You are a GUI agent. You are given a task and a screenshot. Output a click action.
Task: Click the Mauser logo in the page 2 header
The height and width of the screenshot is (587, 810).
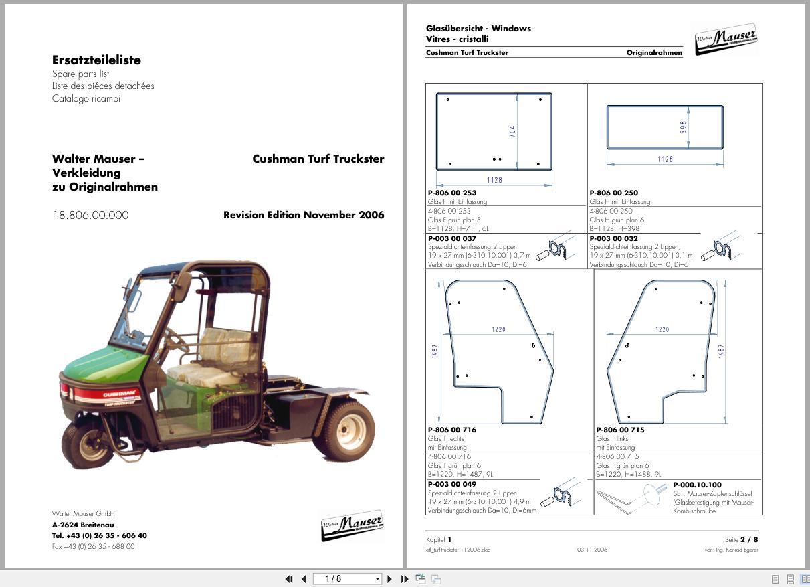pos(726,40)
